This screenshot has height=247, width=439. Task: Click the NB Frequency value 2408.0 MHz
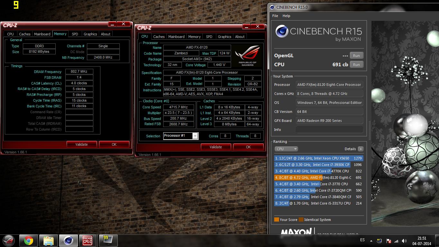click(x=103, y=58)
